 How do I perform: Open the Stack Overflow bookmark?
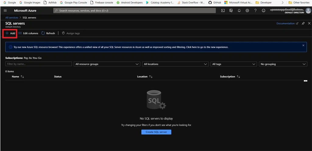pos(191,2)
